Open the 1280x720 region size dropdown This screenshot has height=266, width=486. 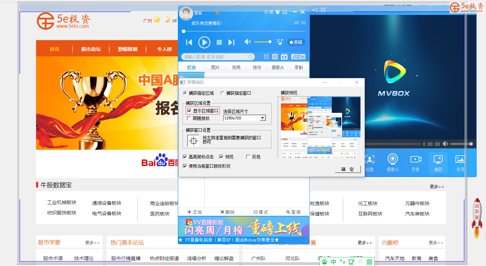[x=262, y=118]
